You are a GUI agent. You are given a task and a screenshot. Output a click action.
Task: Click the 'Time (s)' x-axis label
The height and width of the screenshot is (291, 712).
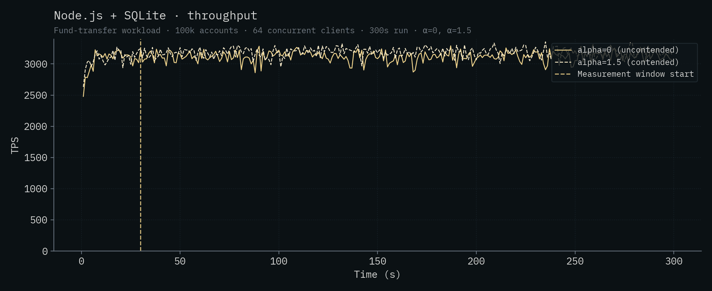click(377, 275)
